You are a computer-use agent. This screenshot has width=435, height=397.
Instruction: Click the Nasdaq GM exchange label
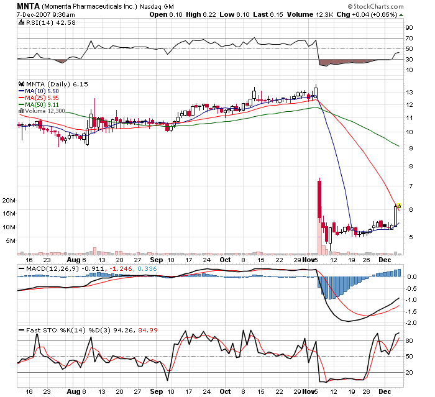(157, 7)
